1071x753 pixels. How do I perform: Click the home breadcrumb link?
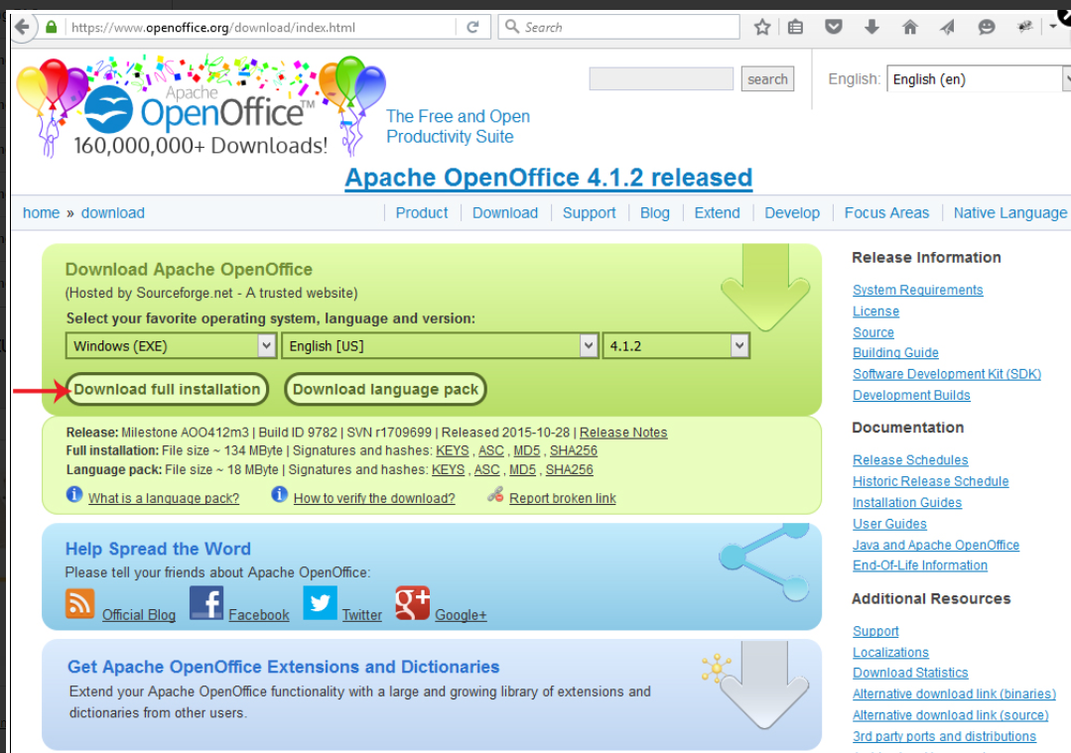pyautogui.click(x=41, y=213)
